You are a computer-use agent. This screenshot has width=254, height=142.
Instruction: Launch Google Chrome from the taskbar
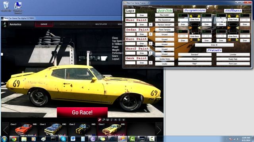(14, 139)
